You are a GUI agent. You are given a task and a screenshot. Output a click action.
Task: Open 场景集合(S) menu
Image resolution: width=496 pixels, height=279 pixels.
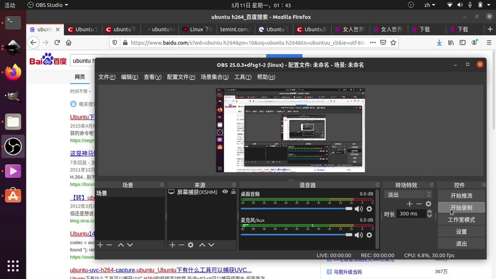pyautogui.click(x=215, y=77)
